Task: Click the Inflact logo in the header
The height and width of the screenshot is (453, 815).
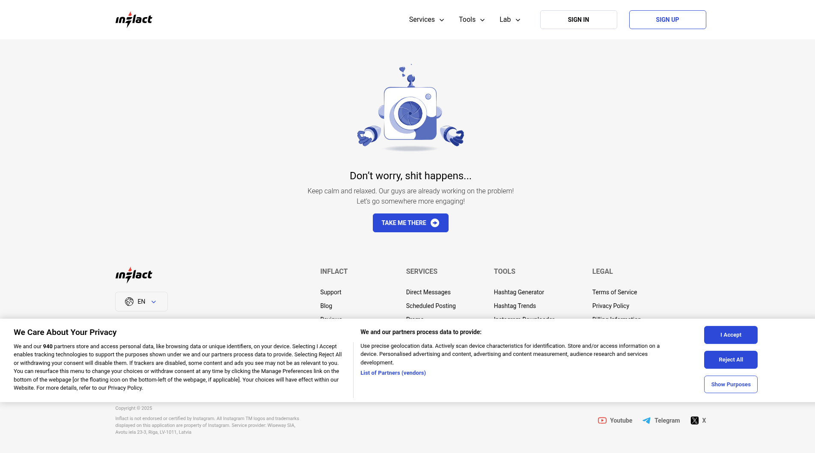Action: [x=134, y=20]
